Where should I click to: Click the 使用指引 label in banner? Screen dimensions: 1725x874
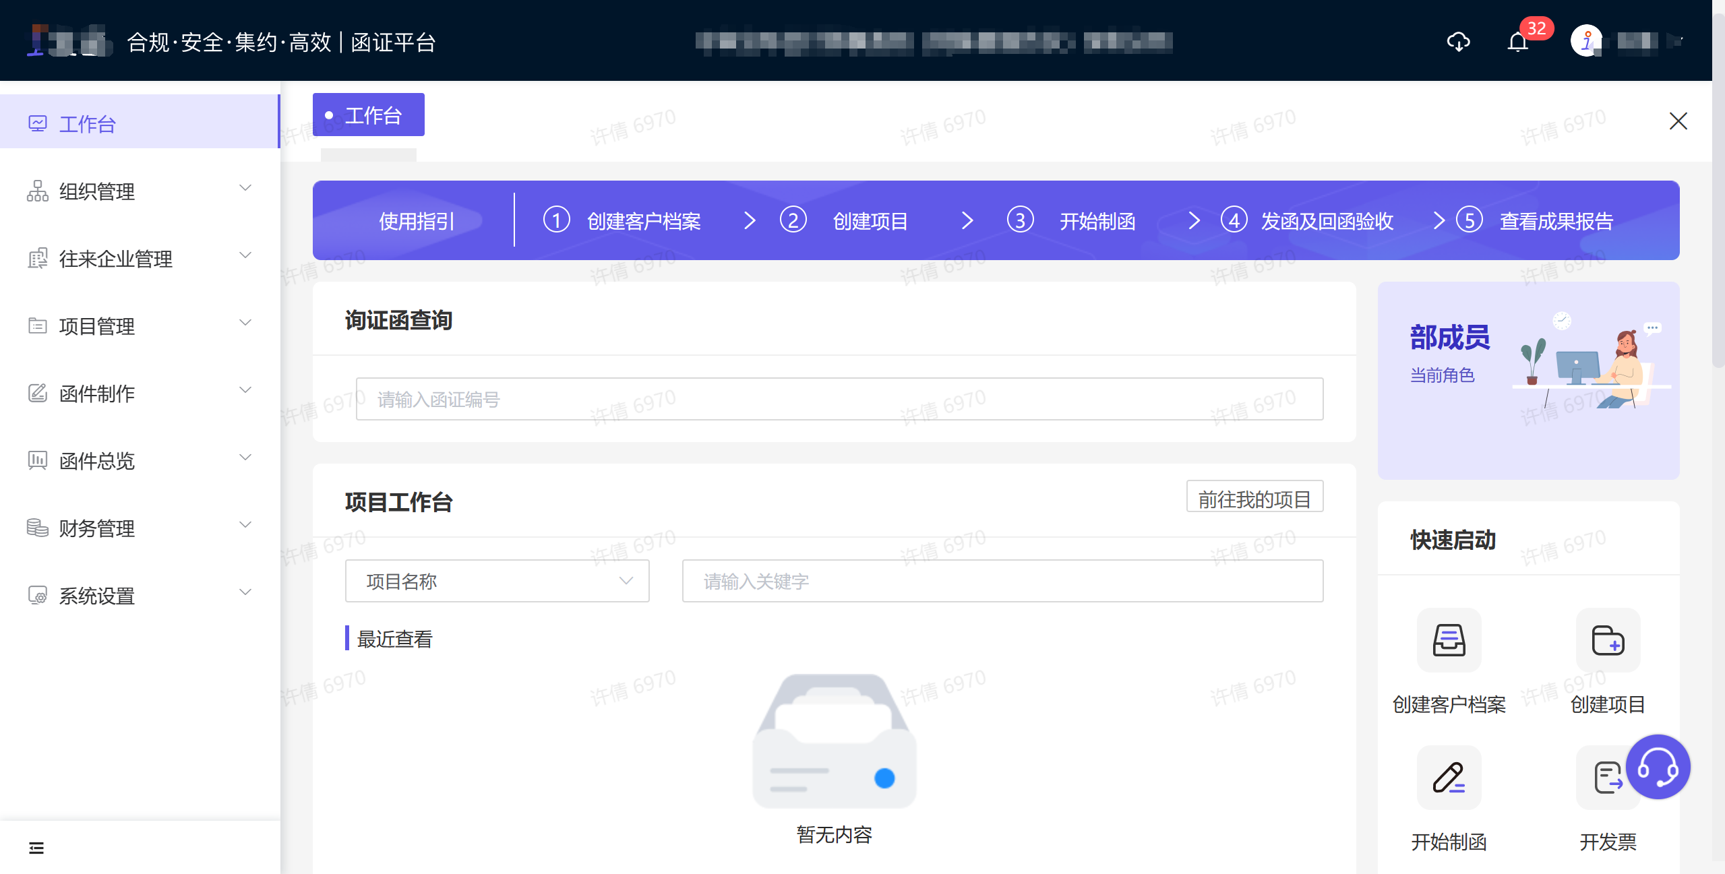pos(417,221)
